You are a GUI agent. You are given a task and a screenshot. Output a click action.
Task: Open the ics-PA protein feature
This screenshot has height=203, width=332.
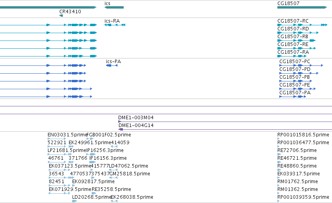114,62
